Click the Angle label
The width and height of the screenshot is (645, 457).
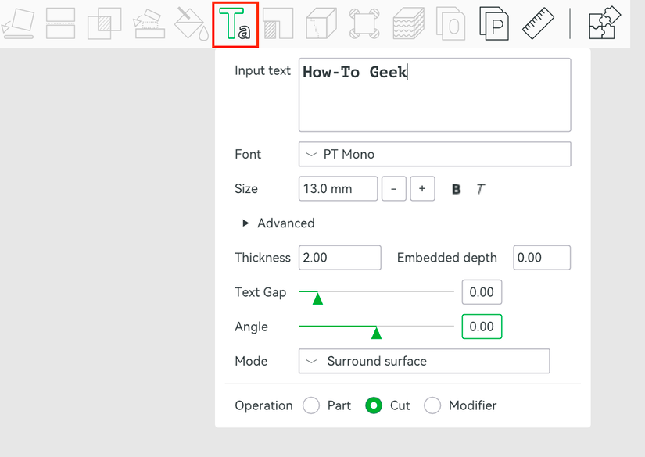251,327
